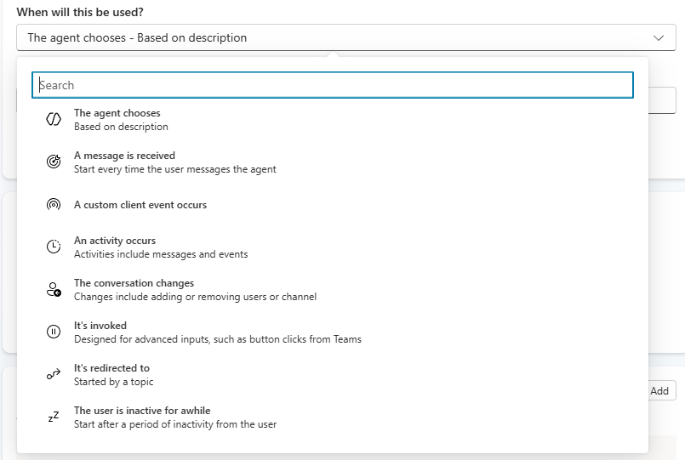Screen dimensions: 685x460
Task: Click the conversation changes person icon
Action: 54,289
